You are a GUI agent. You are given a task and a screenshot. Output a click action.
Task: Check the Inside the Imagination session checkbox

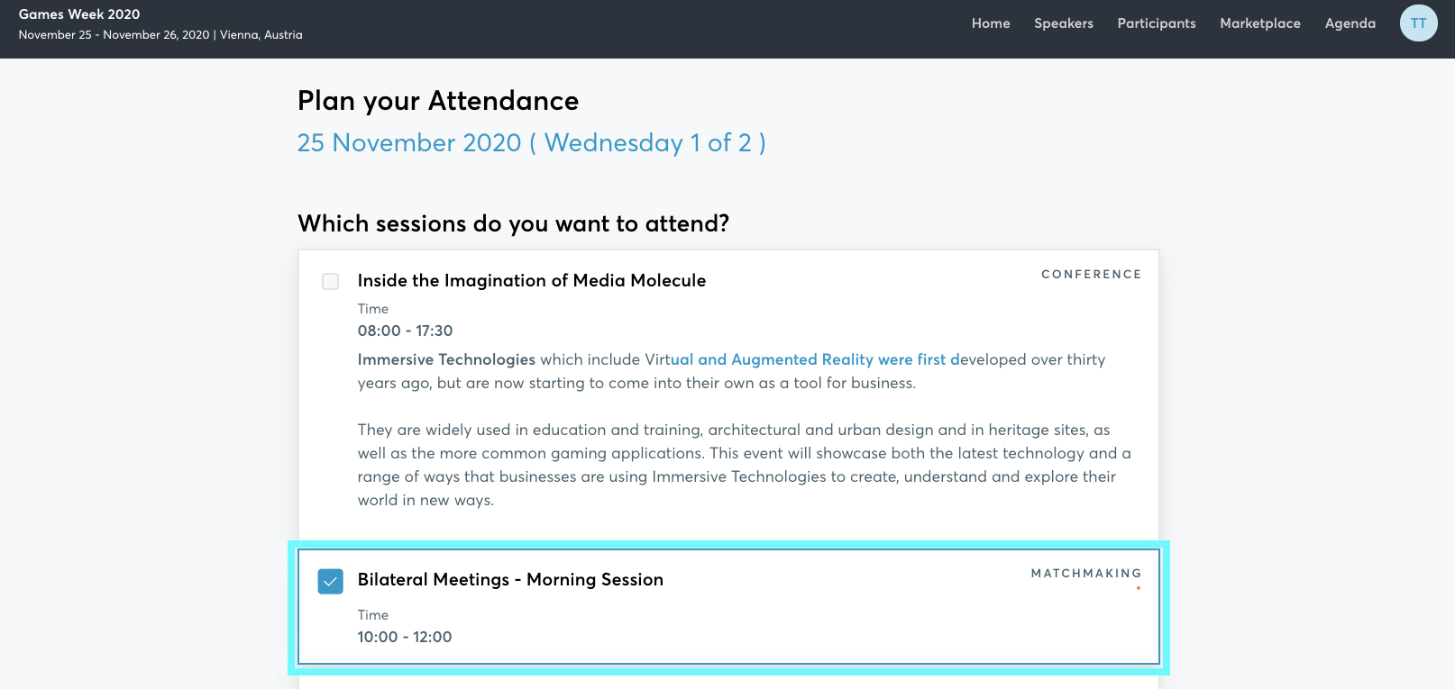pos(331,281)
